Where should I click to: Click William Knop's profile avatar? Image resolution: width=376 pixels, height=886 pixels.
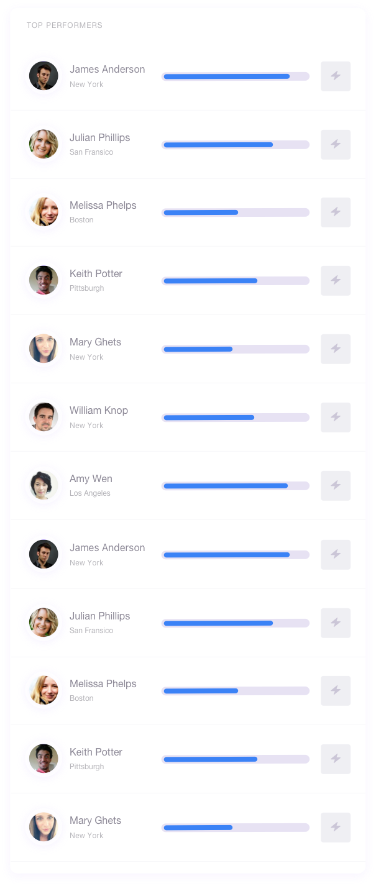pyautogui.click(x=44, y=417)
